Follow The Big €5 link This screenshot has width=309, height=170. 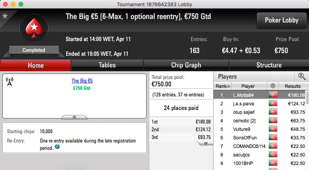(82, 81)
